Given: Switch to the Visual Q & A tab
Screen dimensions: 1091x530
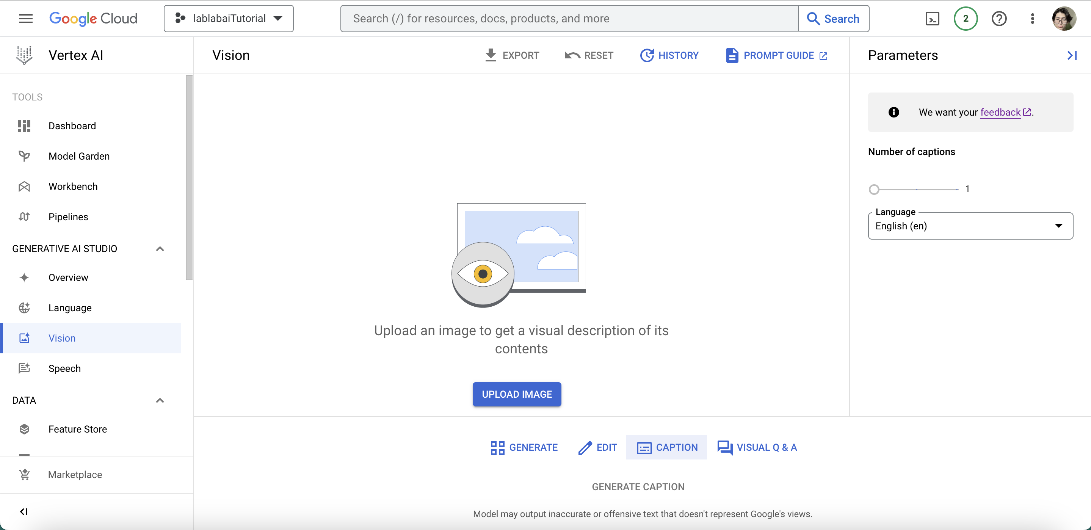Looking at the screenshot, I should pos(757,447).
